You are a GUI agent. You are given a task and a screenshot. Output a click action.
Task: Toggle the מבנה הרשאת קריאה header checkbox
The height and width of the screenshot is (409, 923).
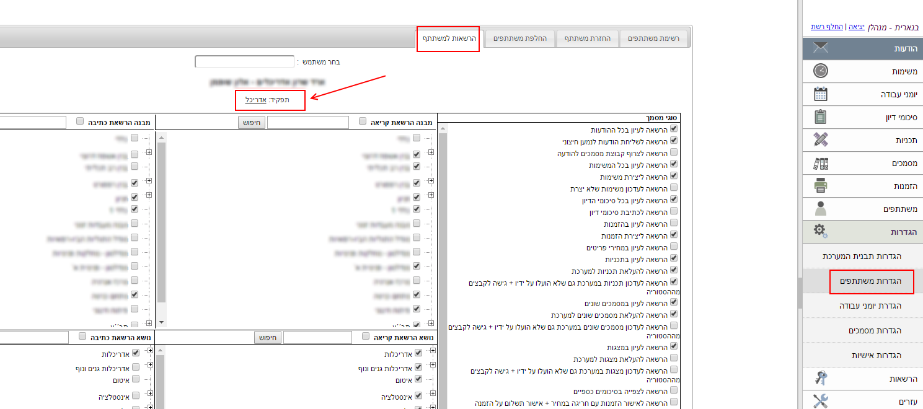[363, 122]
